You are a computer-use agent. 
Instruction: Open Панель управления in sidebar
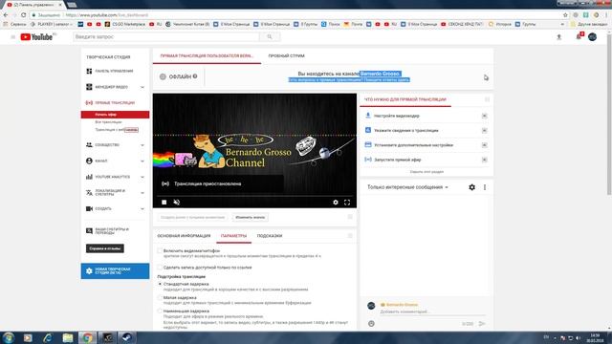114,71
